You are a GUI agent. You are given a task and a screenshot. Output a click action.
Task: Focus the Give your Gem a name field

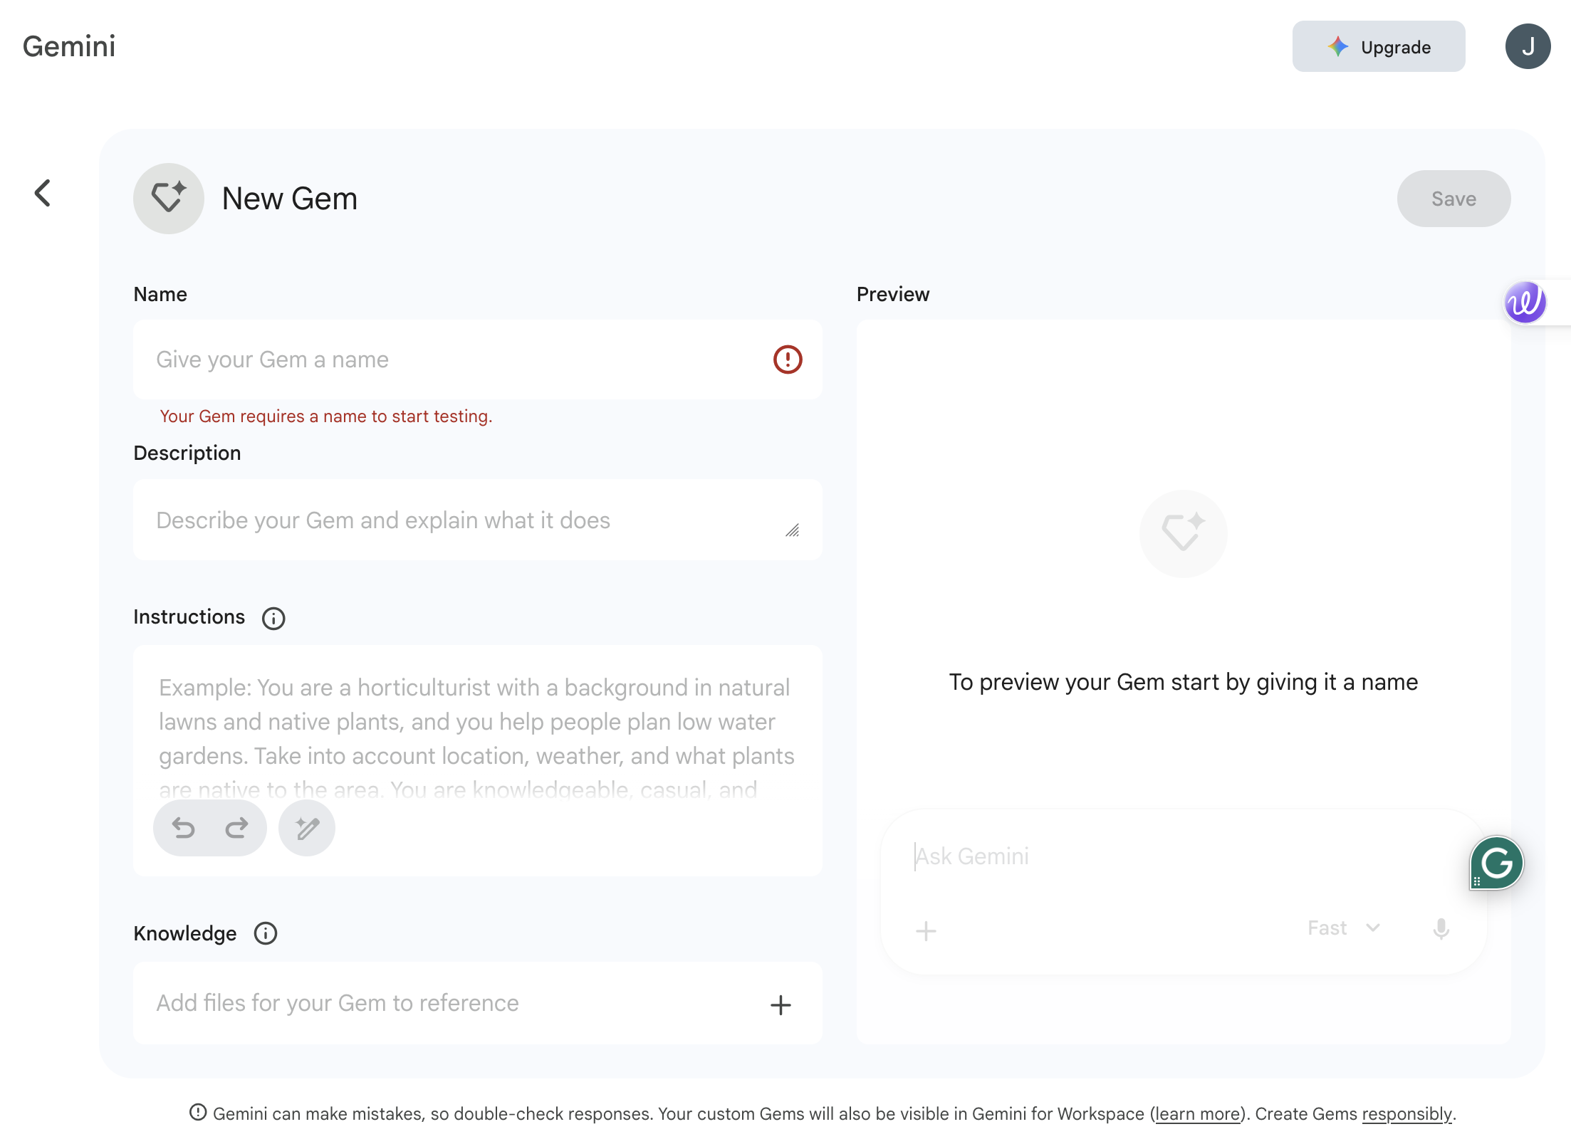456,359
